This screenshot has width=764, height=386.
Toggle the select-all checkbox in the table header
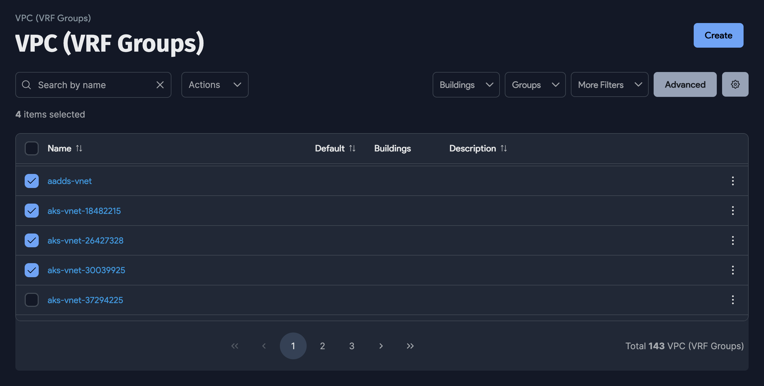[x=32, y=148]
